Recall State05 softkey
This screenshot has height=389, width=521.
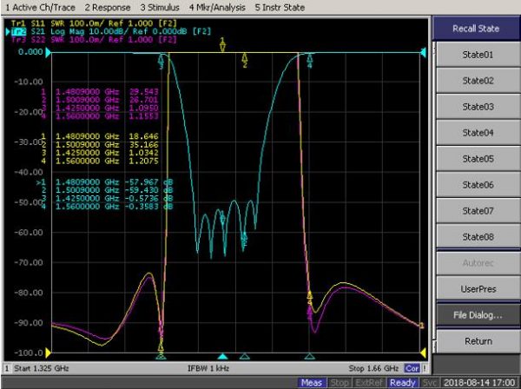click(x=478, y=159)
